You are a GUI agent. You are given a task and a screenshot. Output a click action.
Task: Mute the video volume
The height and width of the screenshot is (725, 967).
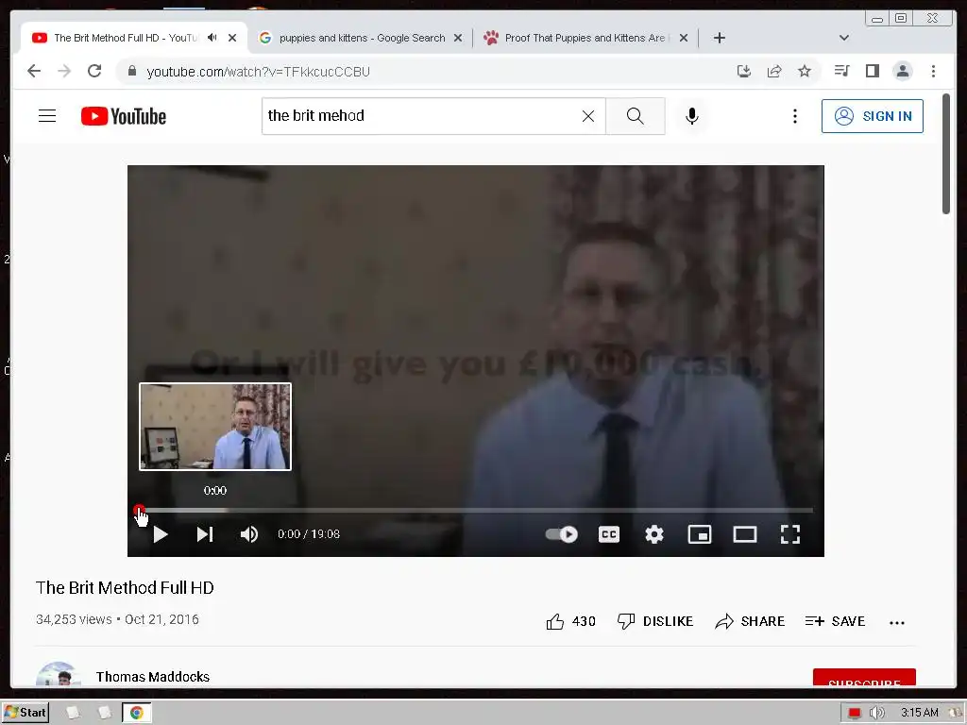[249, 534]
